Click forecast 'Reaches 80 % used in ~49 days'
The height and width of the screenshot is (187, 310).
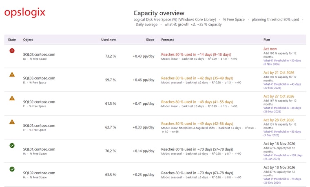197,124
